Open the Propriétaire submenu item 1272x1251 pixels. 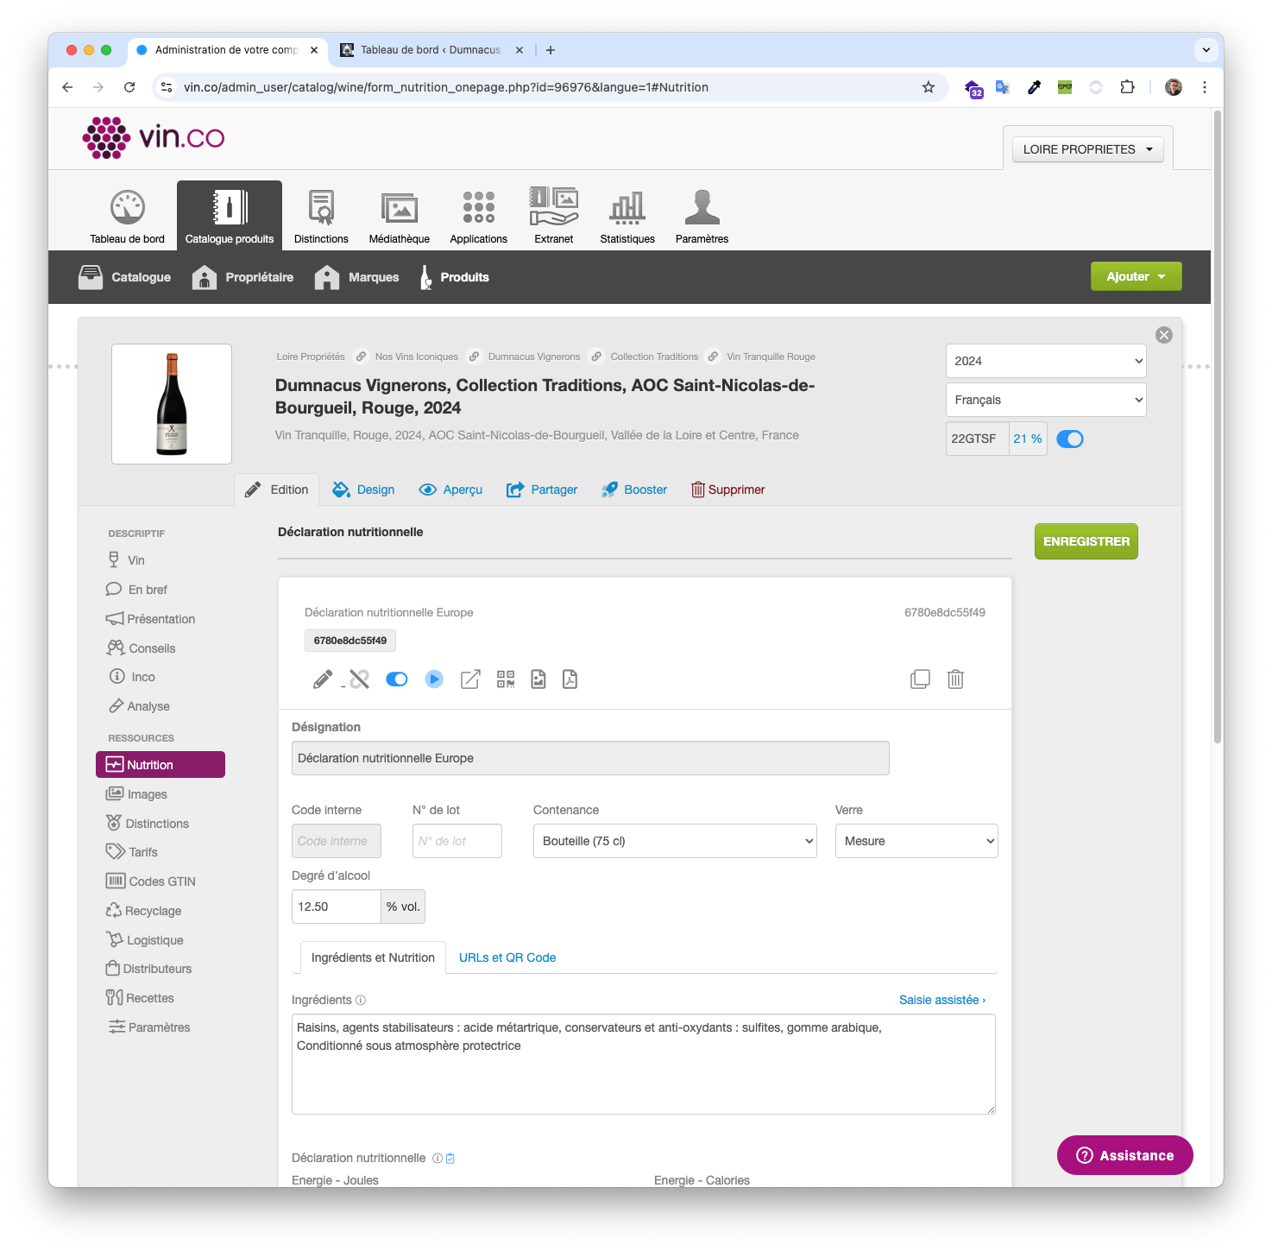coord(242,277)
